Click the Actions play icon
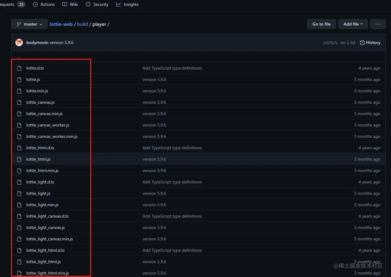The image size is (391, 277). coord(35,4)
